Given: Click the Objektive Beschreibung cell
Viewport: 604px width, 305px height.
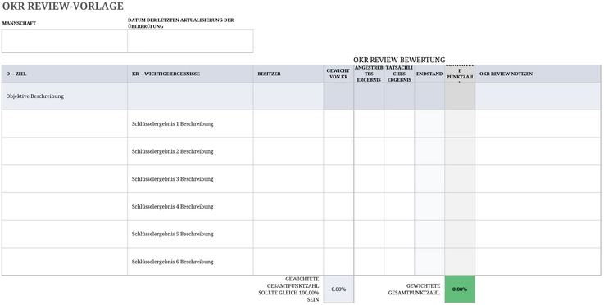Looking at the screenshot, I should tap(65, 96).
